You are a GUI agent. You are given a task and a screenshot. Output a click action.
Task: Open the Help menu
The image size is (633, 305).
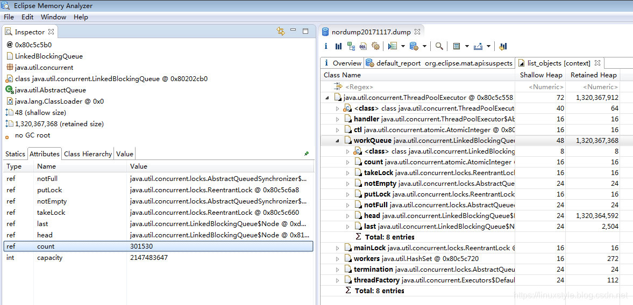[x=81, y=17]
